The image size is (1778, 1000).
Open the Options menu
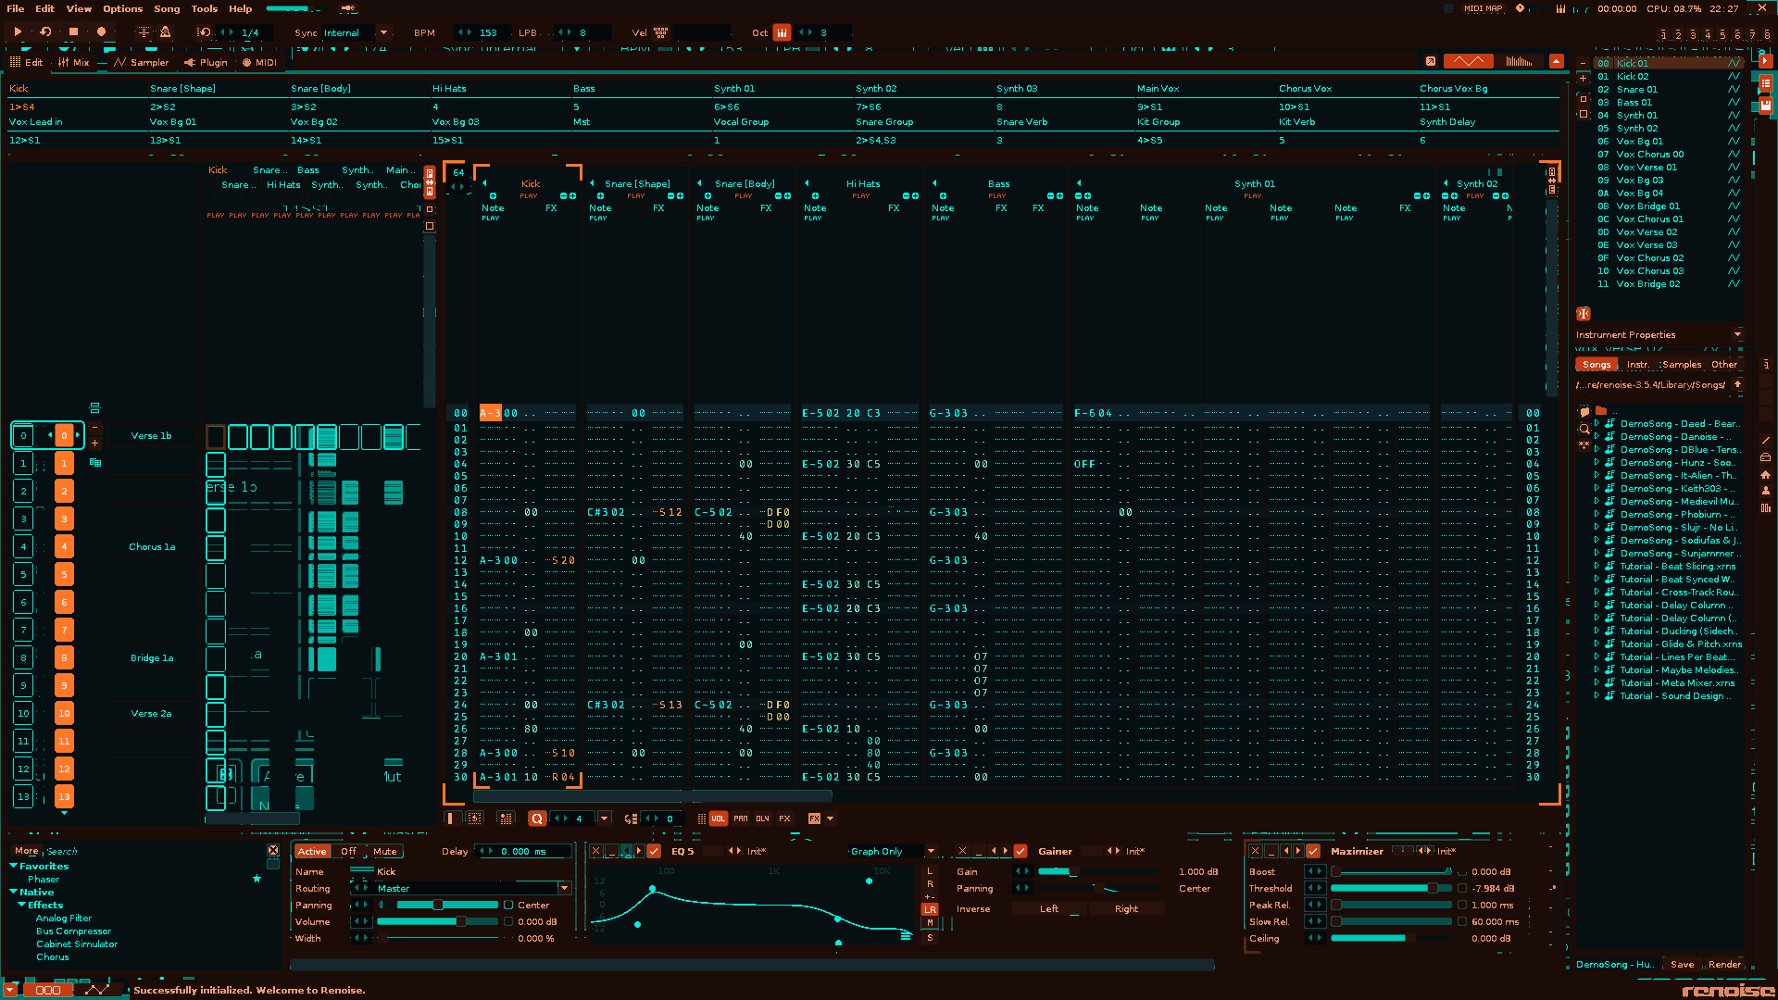[123, 8]
